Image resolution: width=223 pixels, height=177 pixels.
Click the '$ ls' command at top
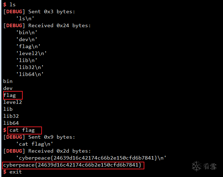point(9,5)
